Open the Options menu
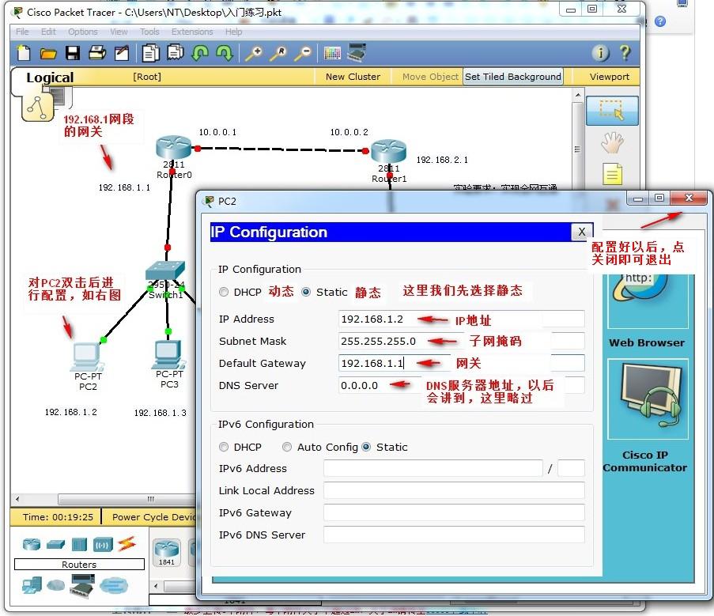714x616 pixels. pos(83,32)
